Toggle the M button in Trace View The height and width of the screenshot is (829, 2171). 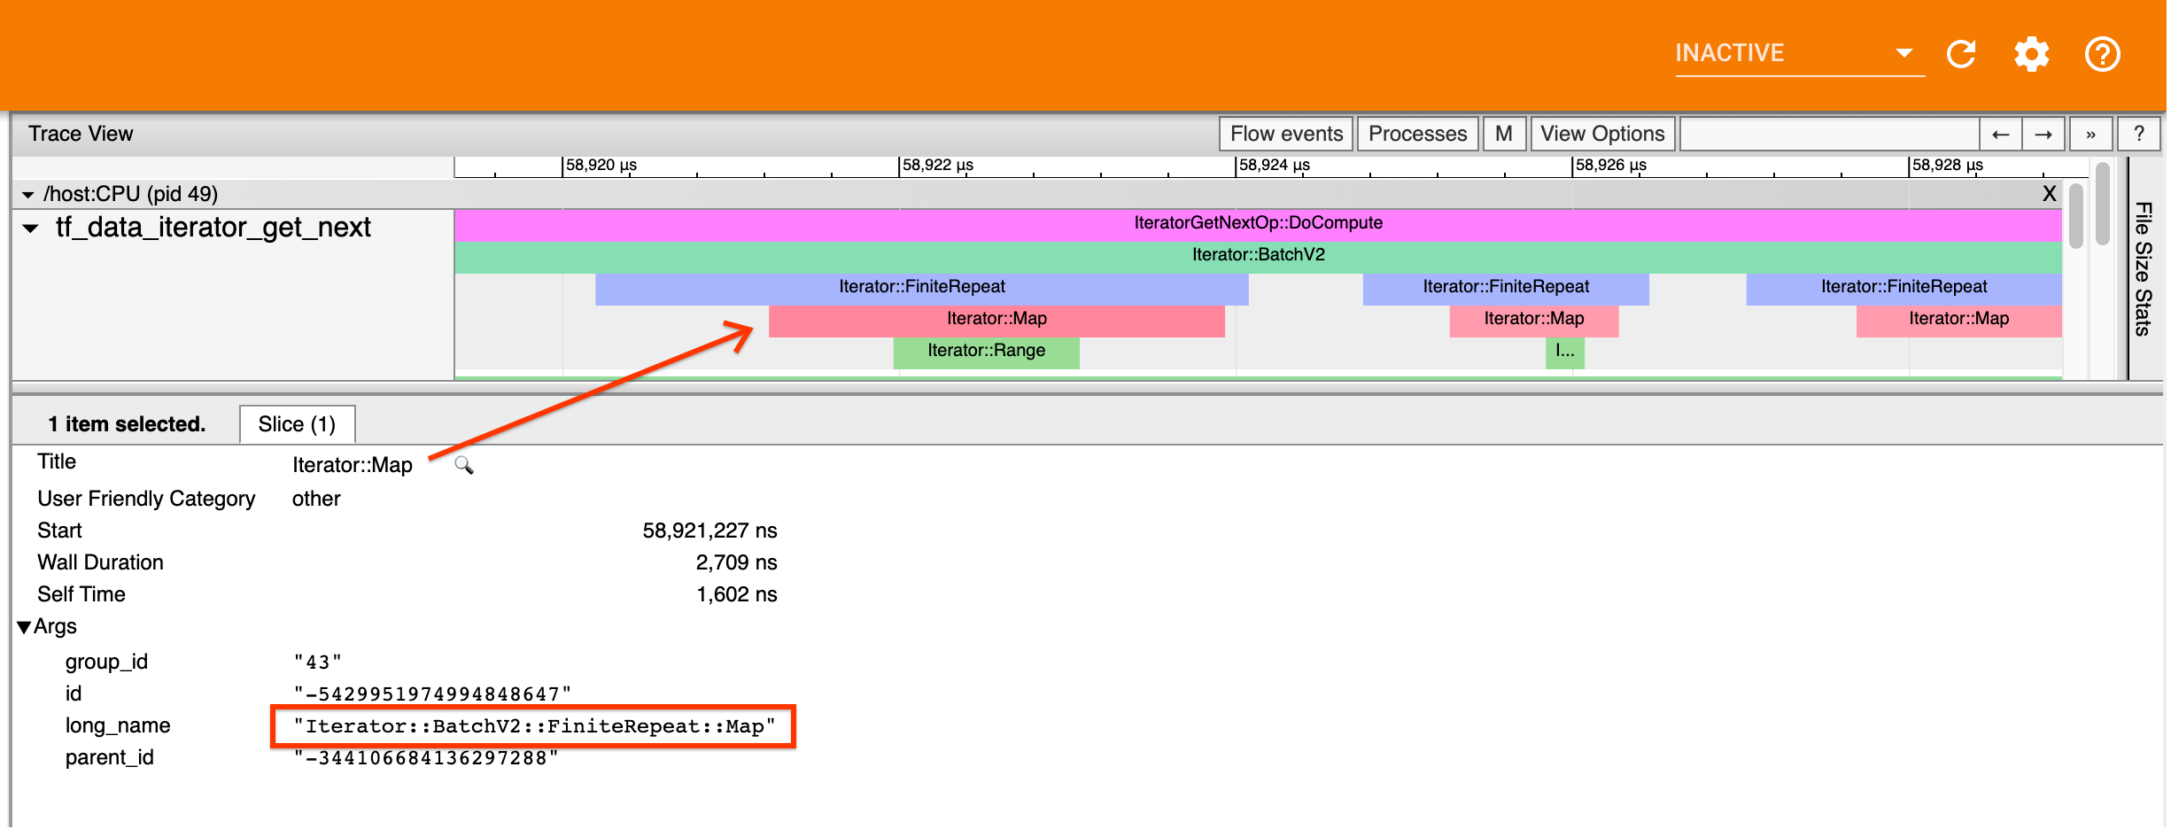click(x=1504, y=134)
